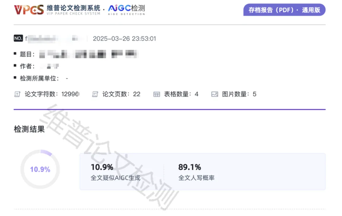Select the 检测结果 section heading

tap(29, 129)
